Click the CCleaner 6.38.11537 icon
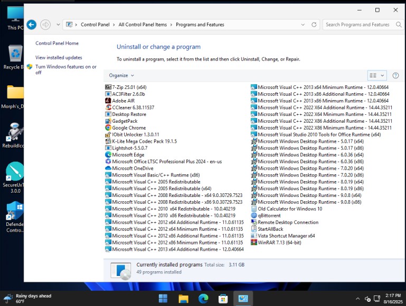Image resolution: width=406 pixels, height=306 pixels. pyautogui.click(x=108, y=107)
